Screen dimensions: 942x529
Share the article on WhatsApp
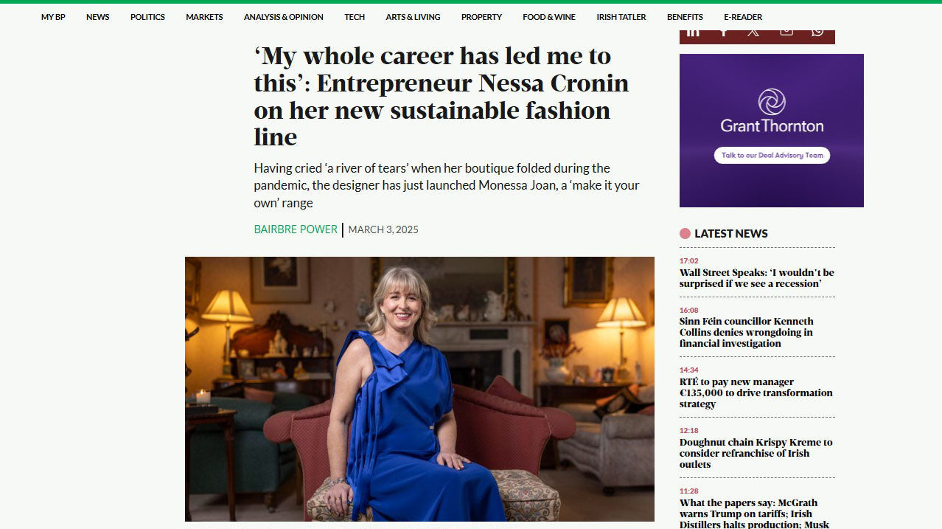816,31
